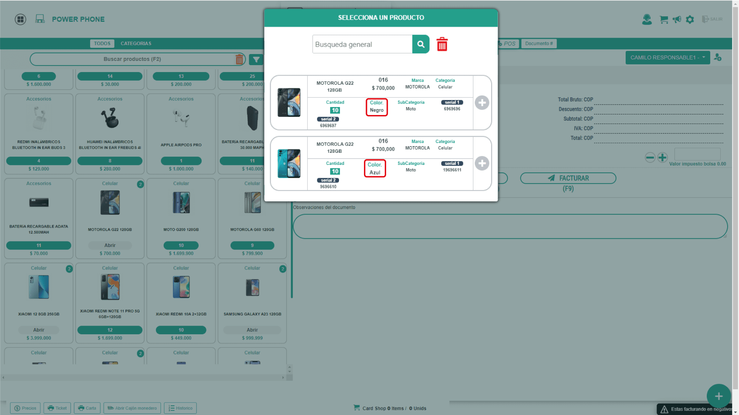Image resolution: width=739 pixels, height=415 pixels.
Task: Click the POS terminal icon beside Power Phone
Action: click(40, 19)
